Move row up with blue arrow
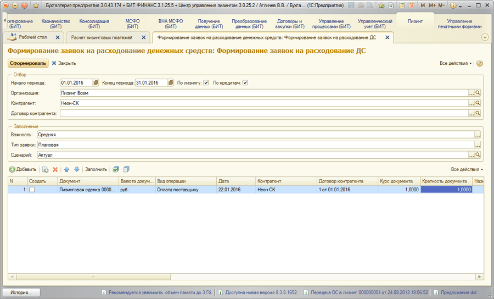The width and height of the screenshot is (494, 299). click(66, 169)
